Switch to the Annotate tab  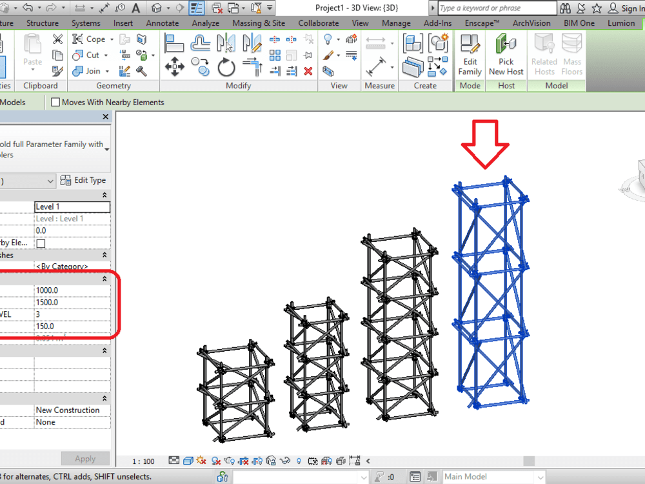163,23
